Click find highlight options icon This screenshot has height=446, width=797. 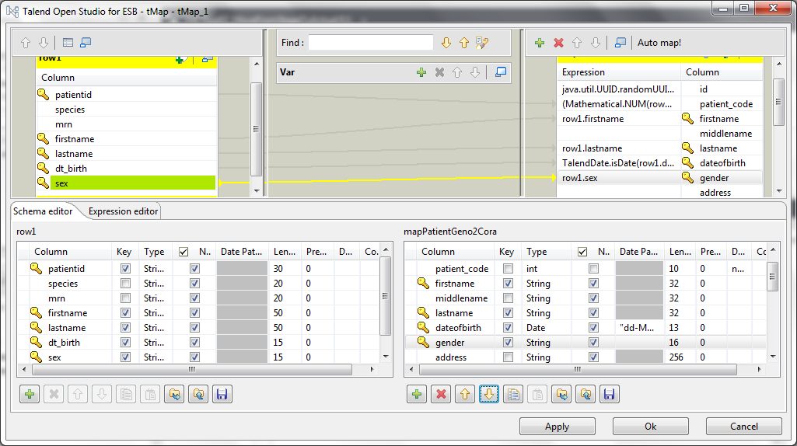click(482, 43)
